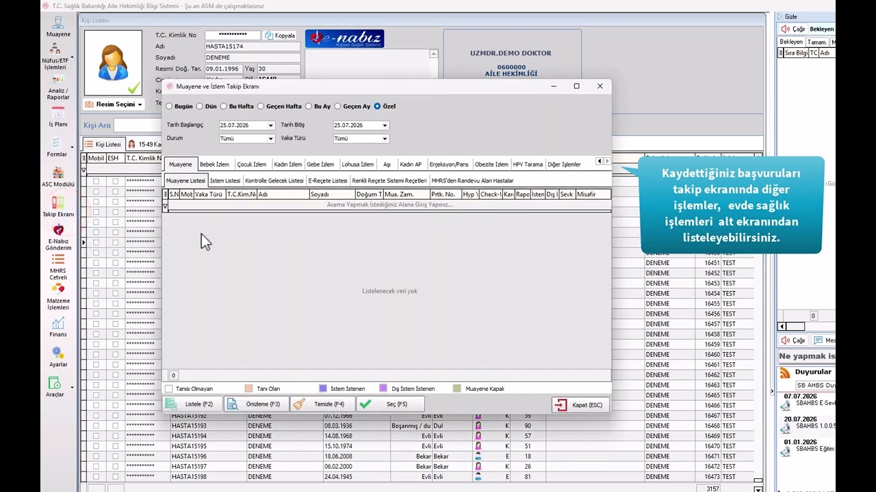Select the Geçen Ay radio button
The image size is (876, 492).
click(337, 107)
